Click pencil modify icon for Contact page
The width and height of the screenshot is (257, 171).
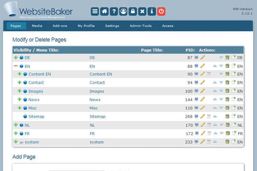tap(203, 83)
